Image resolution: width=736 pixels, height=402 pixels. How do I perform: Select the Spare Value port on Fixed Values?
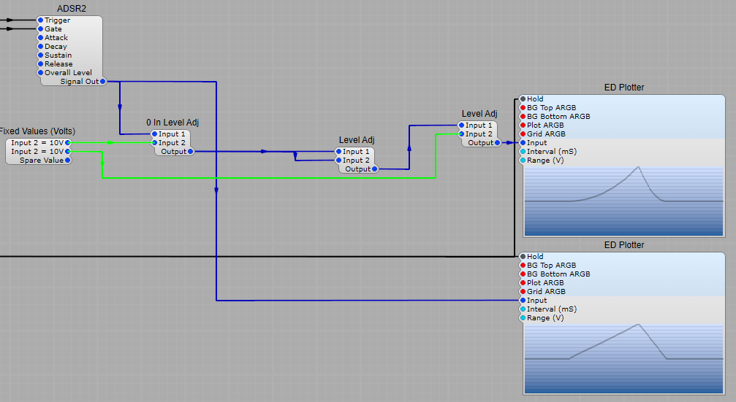click(68, 161)
